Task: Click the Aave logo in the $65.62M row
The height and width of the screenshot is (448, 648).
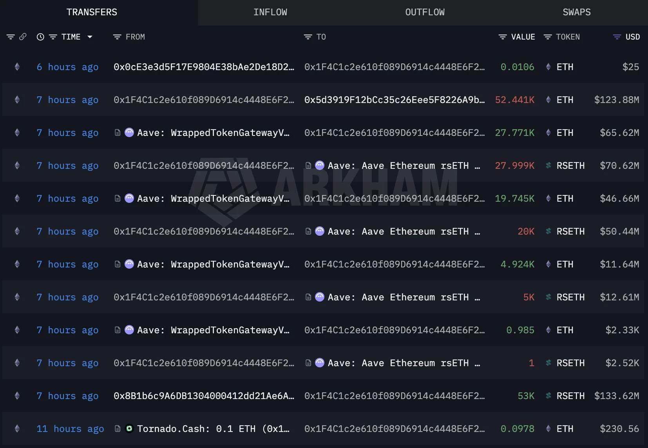Action: coord(129,133)
